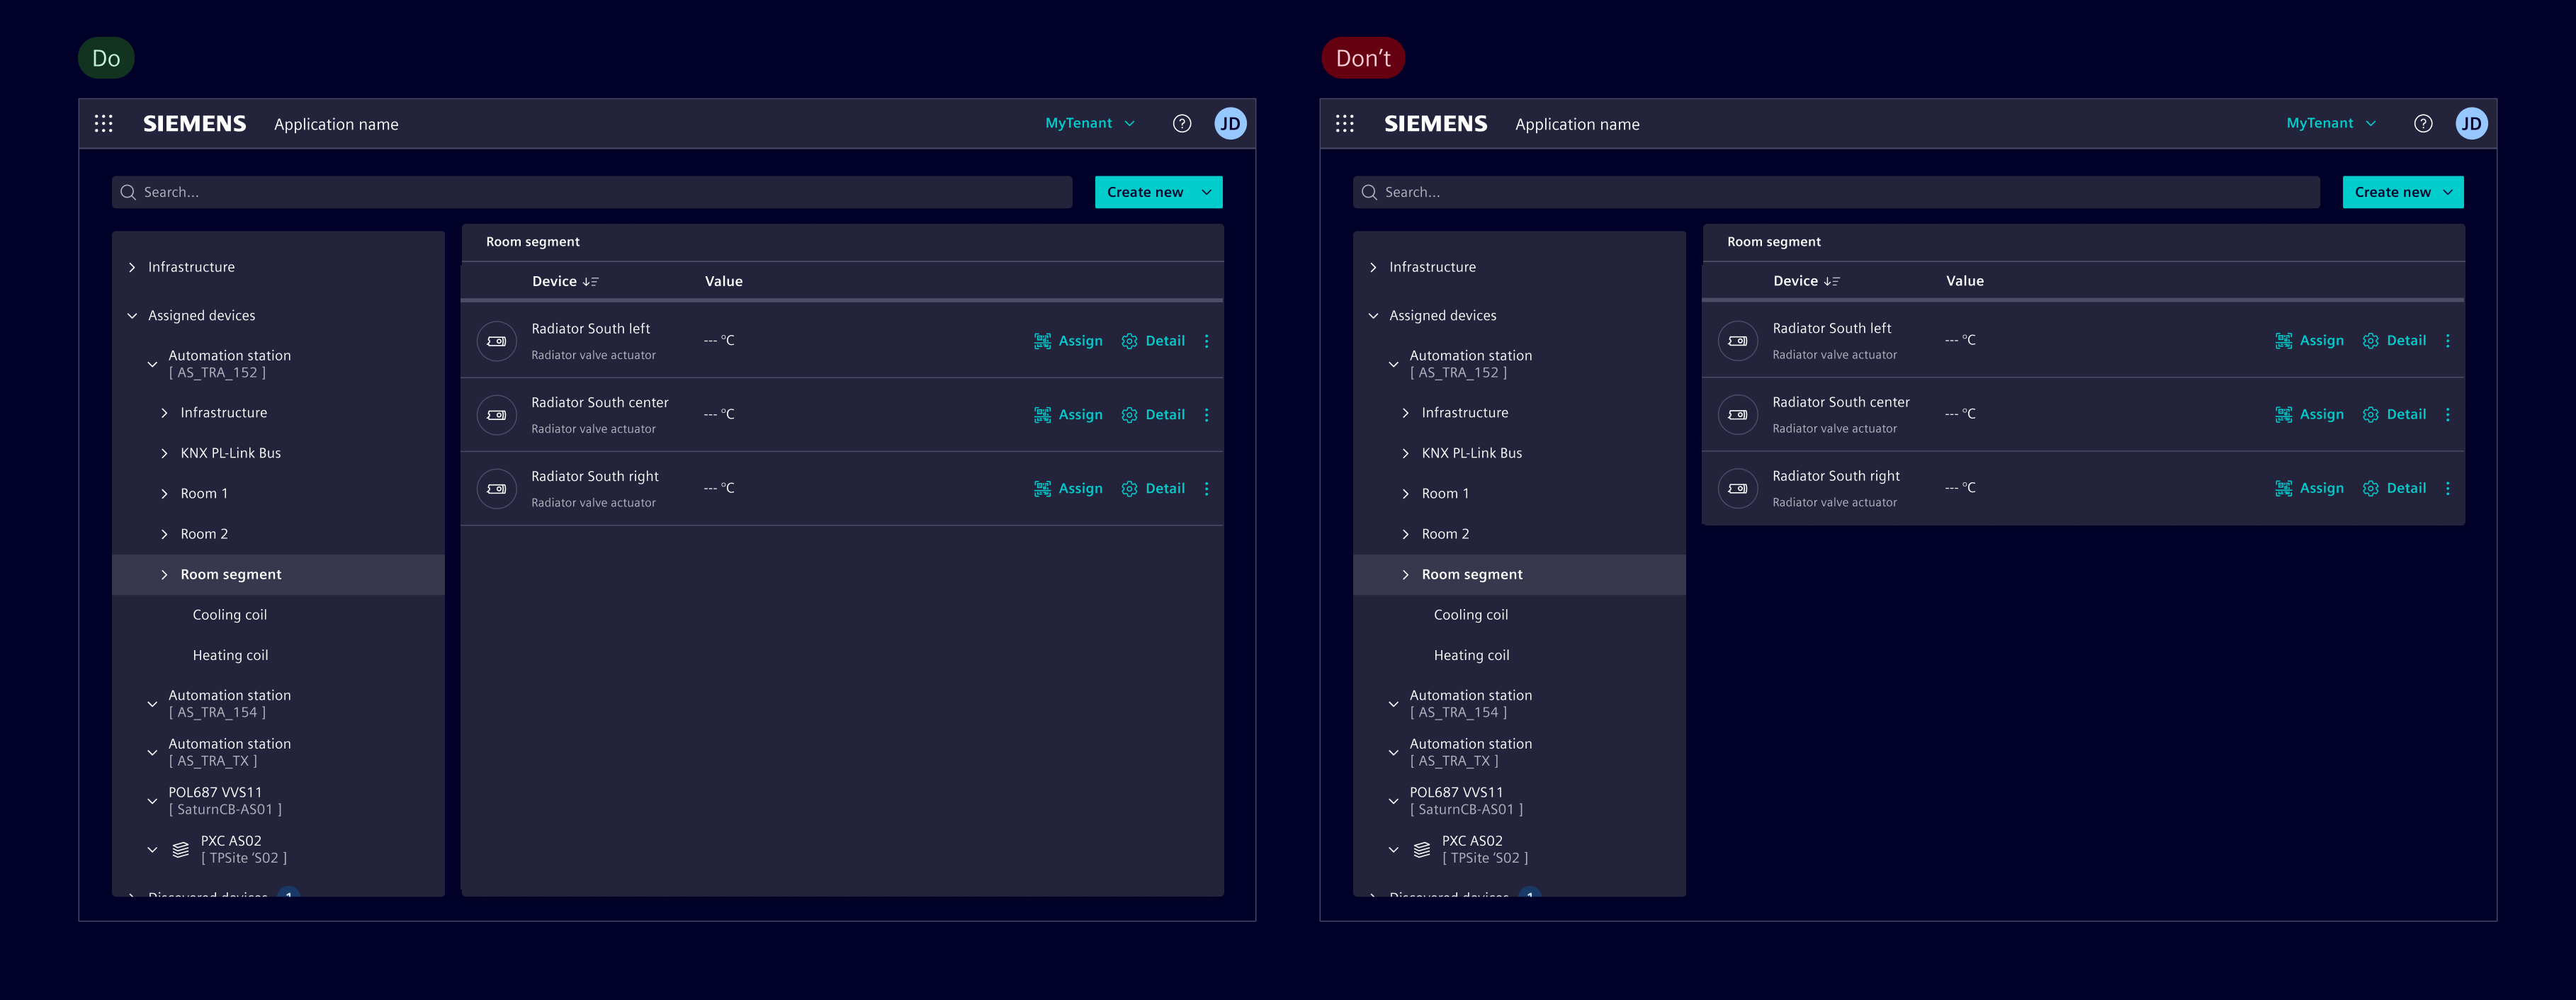Click the Discovered devices count badge
The image size is (2576, 1000).
288,896
